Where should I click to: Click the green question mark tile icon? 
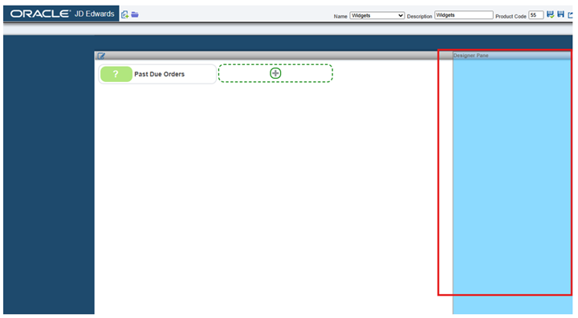tap(116, 74)
